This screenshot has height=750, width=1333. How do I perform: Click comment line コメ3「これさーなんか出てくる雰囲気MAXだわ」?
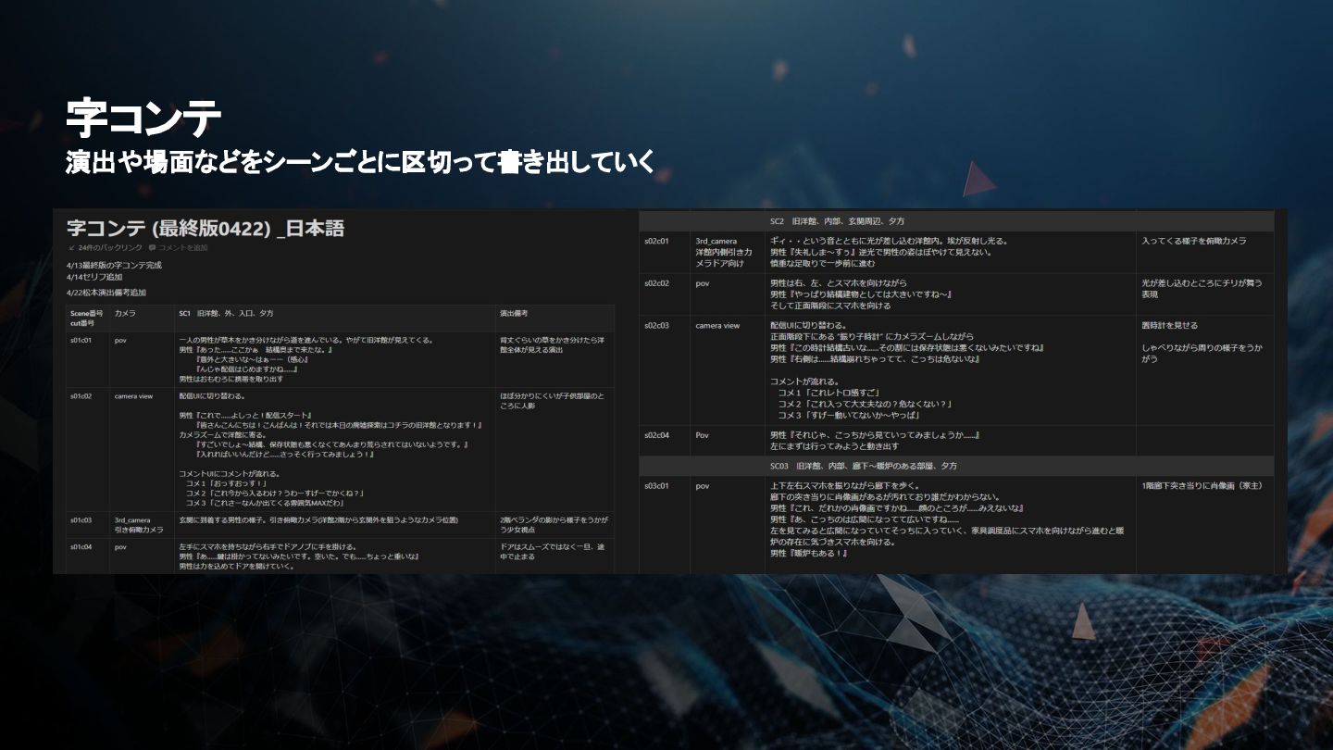point(265,503)
